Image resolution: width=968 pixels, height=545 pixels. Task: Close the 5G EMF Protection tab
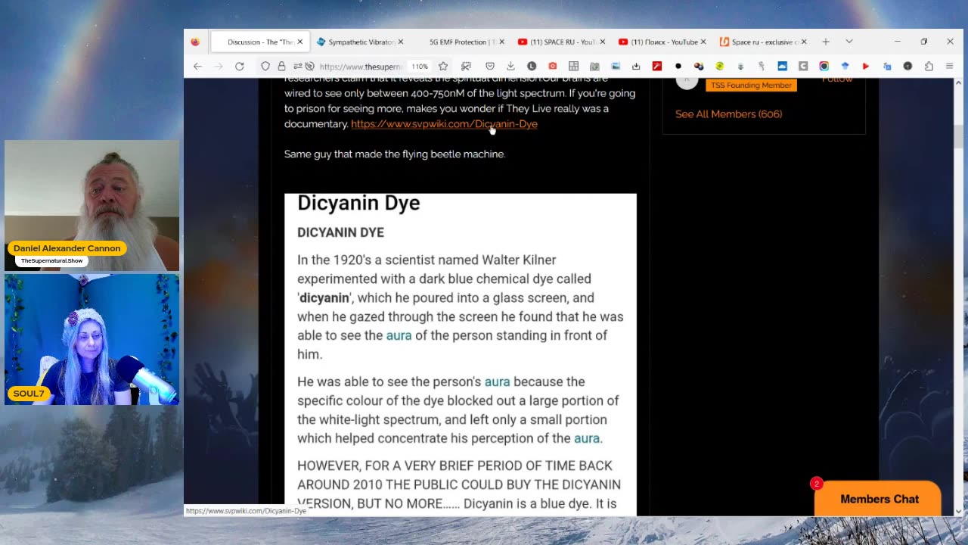click(x=501, y=42)
